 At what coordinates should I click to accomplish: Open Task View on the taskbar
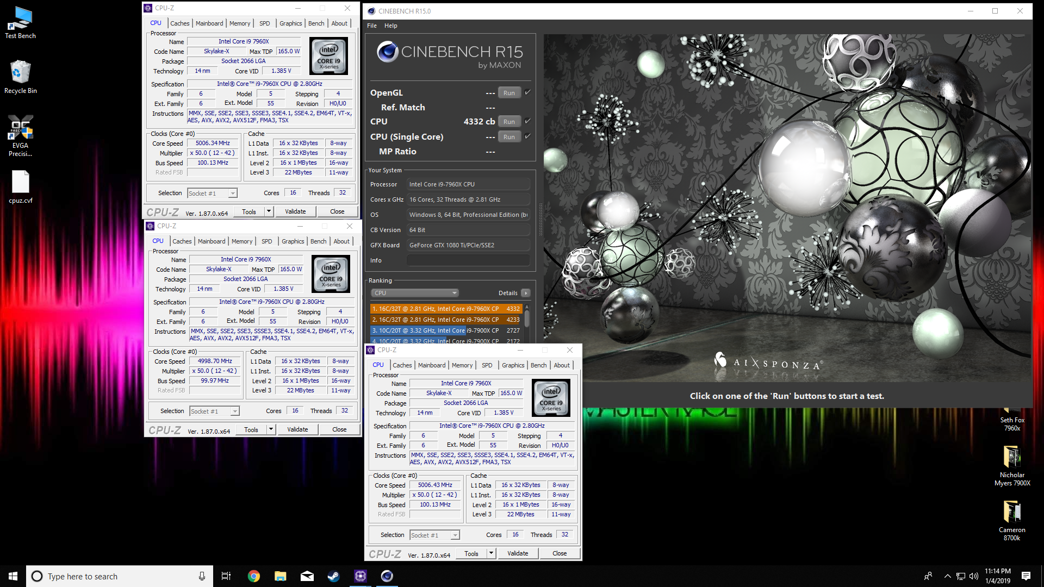pyautogui.click(x=226, y=576)
